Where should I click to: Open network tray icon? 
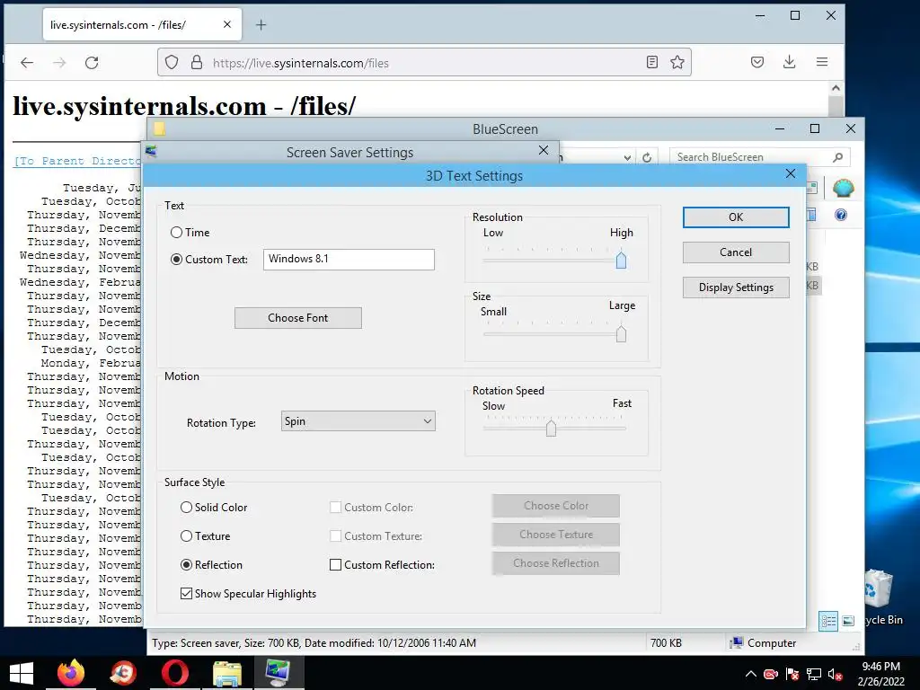814,674
